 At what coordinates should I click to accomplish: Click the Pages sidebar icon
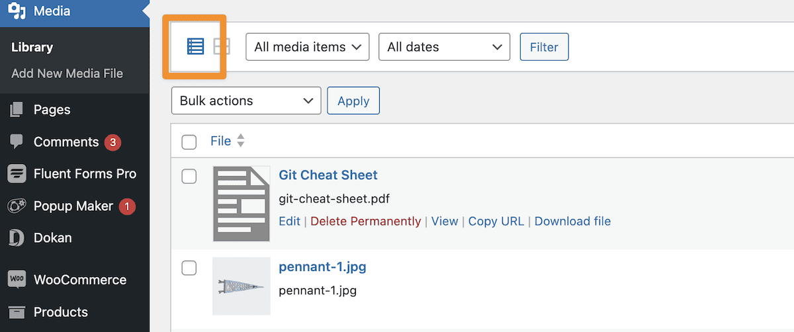(x=17, y=110)
